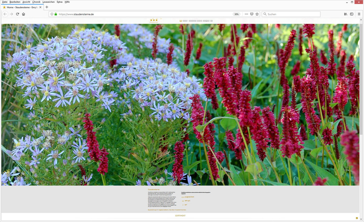Viewport: 364px width, 222px height.
Task: Open the page actions three-dots menu
Action: 246,14
